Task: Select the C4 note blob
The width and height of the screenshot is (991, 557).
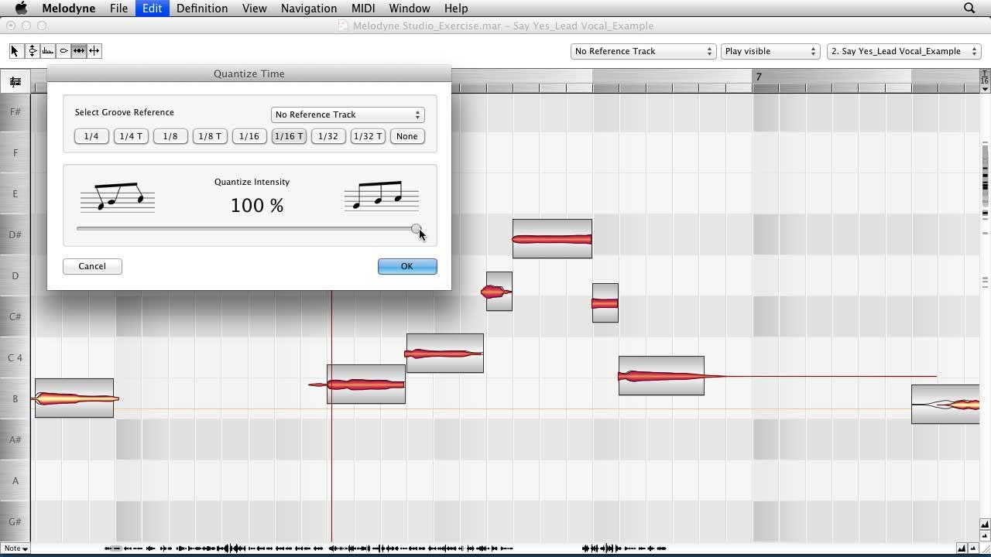Action: 445,354
